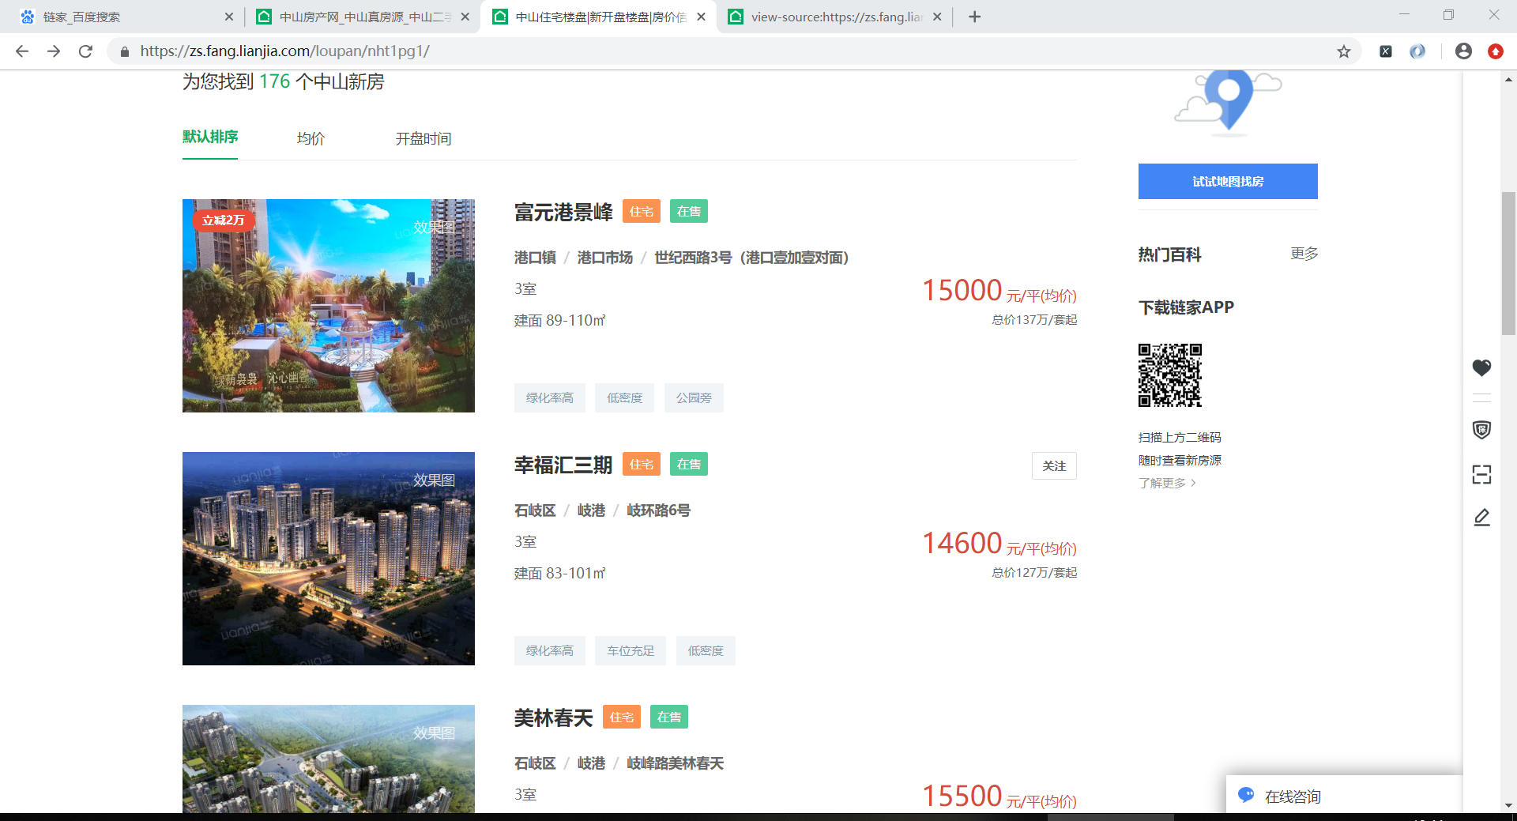Reload the page with the refresh icon
The height and width of the screenshot is (821, 1517).
(85, 51)
